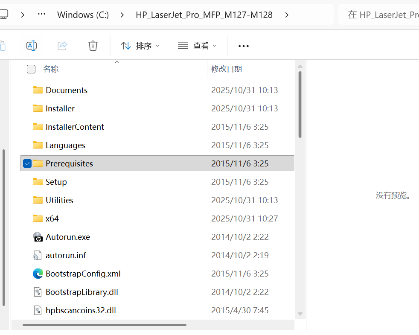Screen dimensions: 419x335
Task: Open the toolbar's three-dot more options
Action: 244,46
